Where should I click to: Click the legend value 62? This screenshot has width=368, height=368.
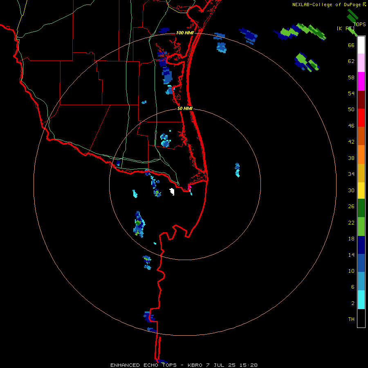(351, 61)
